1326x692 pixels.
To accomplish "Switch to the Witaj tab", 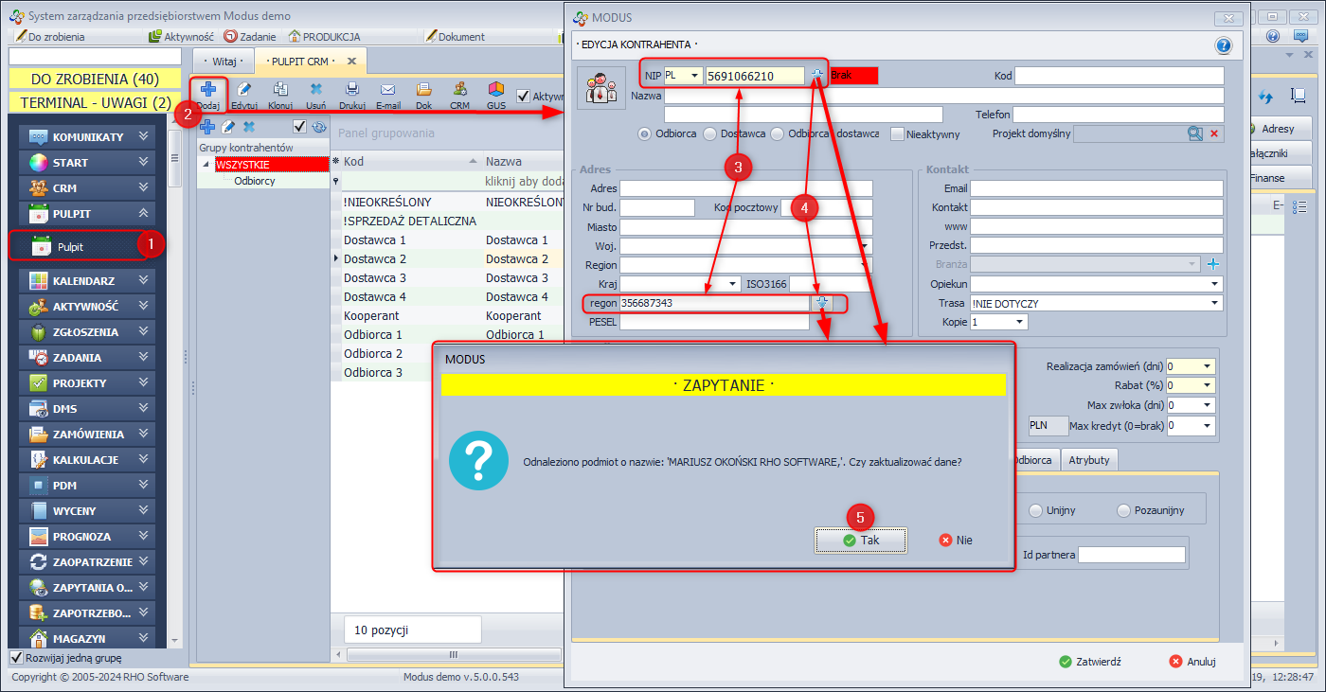I will 224,62.
